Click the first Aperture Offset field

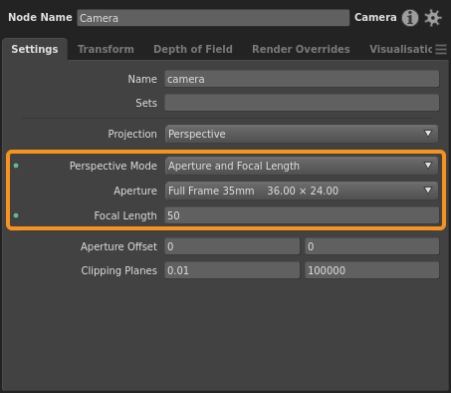point(232,246)
